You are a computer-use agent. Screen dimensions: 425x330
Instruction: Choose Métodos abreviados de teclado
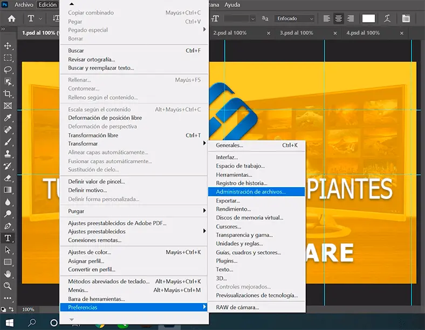tap(134, 281)
